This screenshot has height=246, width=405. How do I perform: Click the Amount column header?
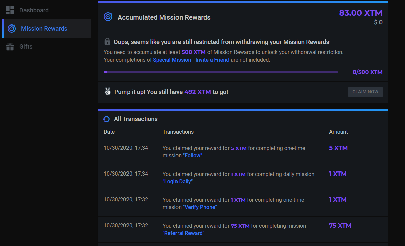(x=338, y=132)
